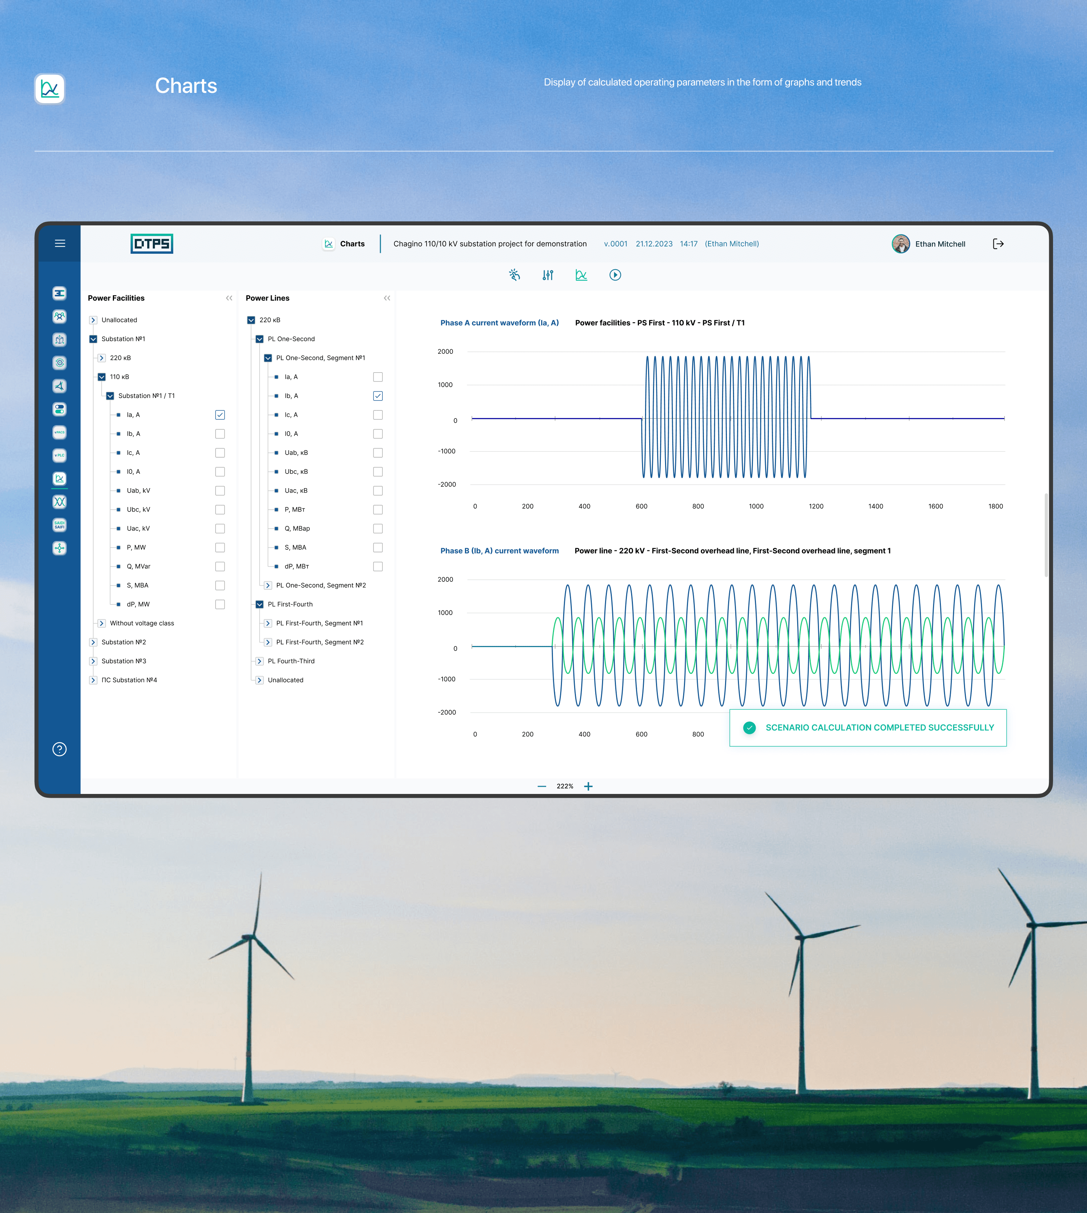This screenshot has height=1213, width=1087.
Task: Open the hamburger menu
Action: pos(60,243)
